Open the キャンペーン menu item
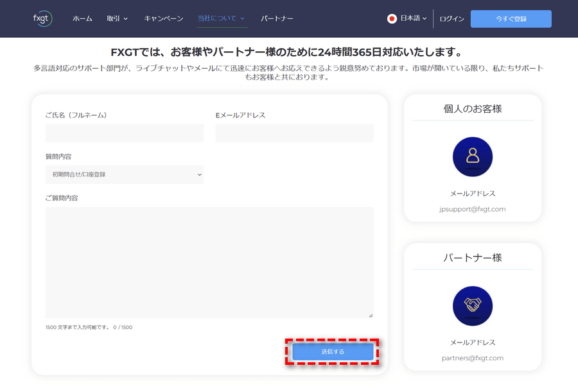Image resolution: width=578 pixels, height=386 pixels. [x=163, y=19]
